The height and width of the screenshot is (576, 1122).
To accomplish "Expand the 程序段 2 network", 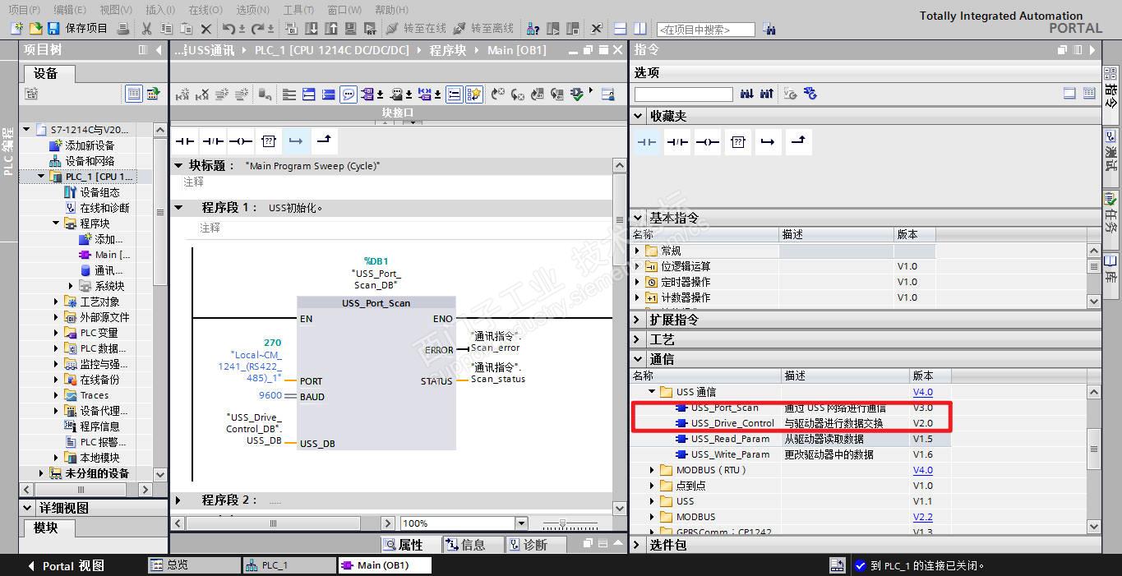I will tap(178, 500).
